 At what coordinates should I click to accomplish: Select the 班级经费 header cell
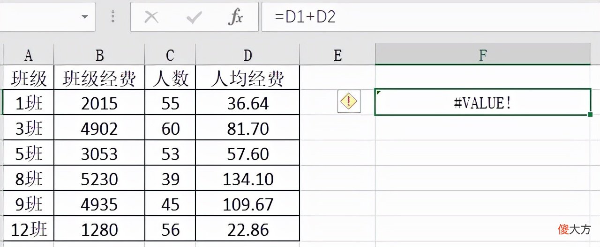click(x=99, y=78)
